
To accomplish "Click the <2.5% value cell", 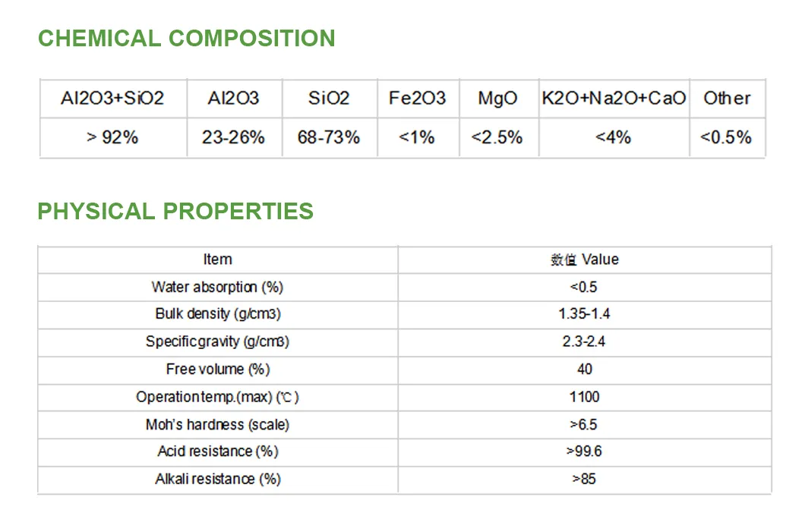I will point(497,137).
